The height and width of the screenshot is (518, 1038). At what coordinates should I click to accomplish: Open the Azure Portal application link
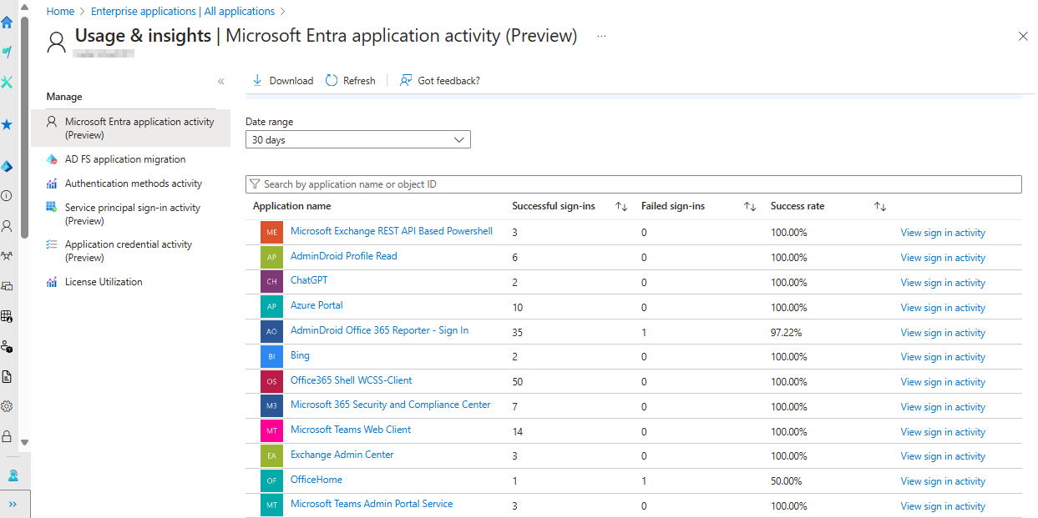click(316, 306)
